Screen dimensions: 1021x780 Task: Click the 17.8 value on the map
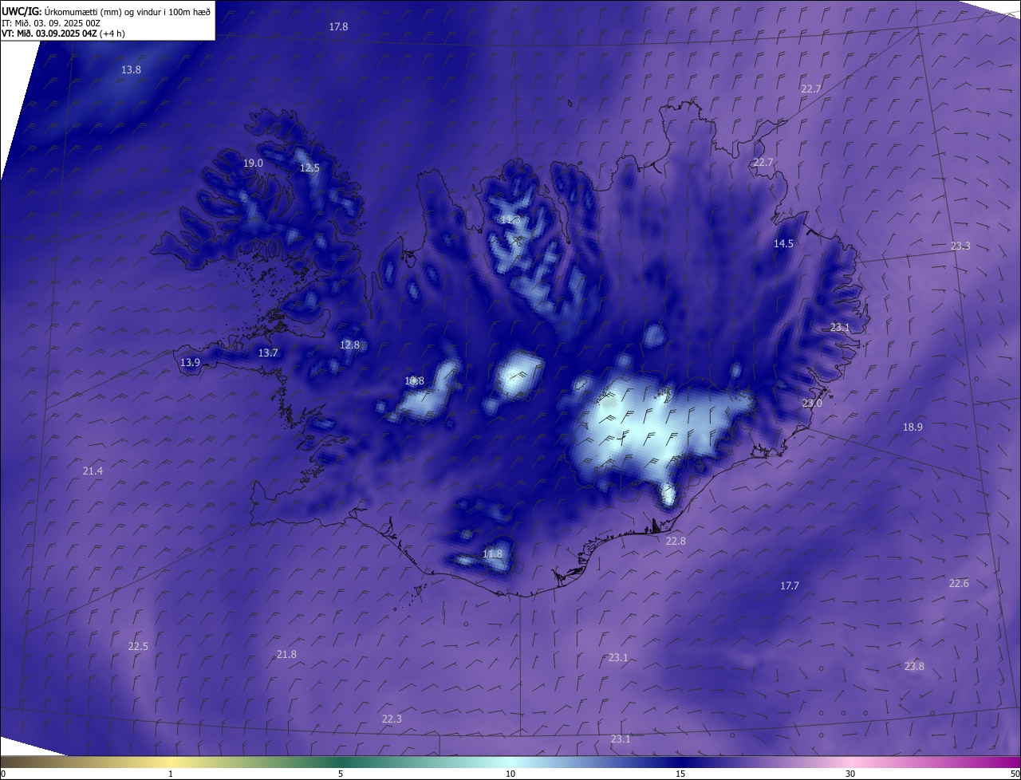338,27
